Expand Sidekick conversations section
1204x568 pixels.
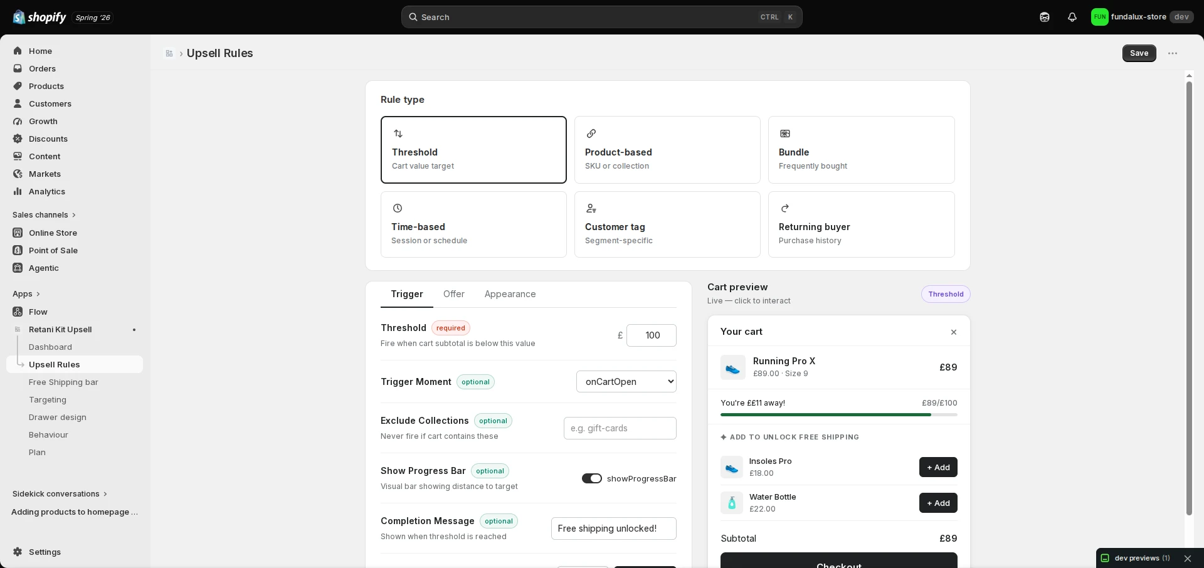tap(60, 493)
